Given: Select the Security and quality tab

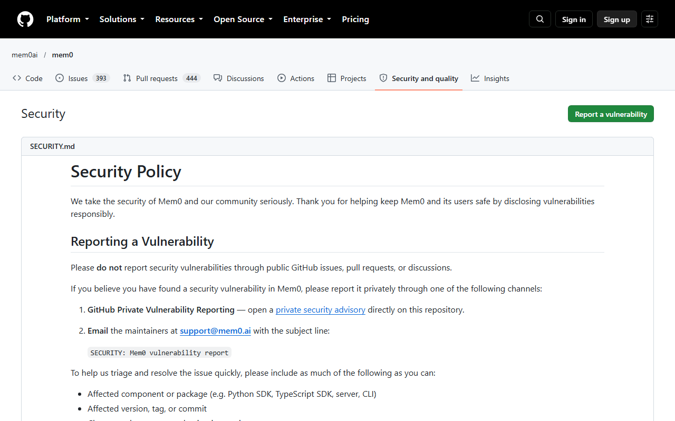Looking at the screenshot, I should (419, 78).
